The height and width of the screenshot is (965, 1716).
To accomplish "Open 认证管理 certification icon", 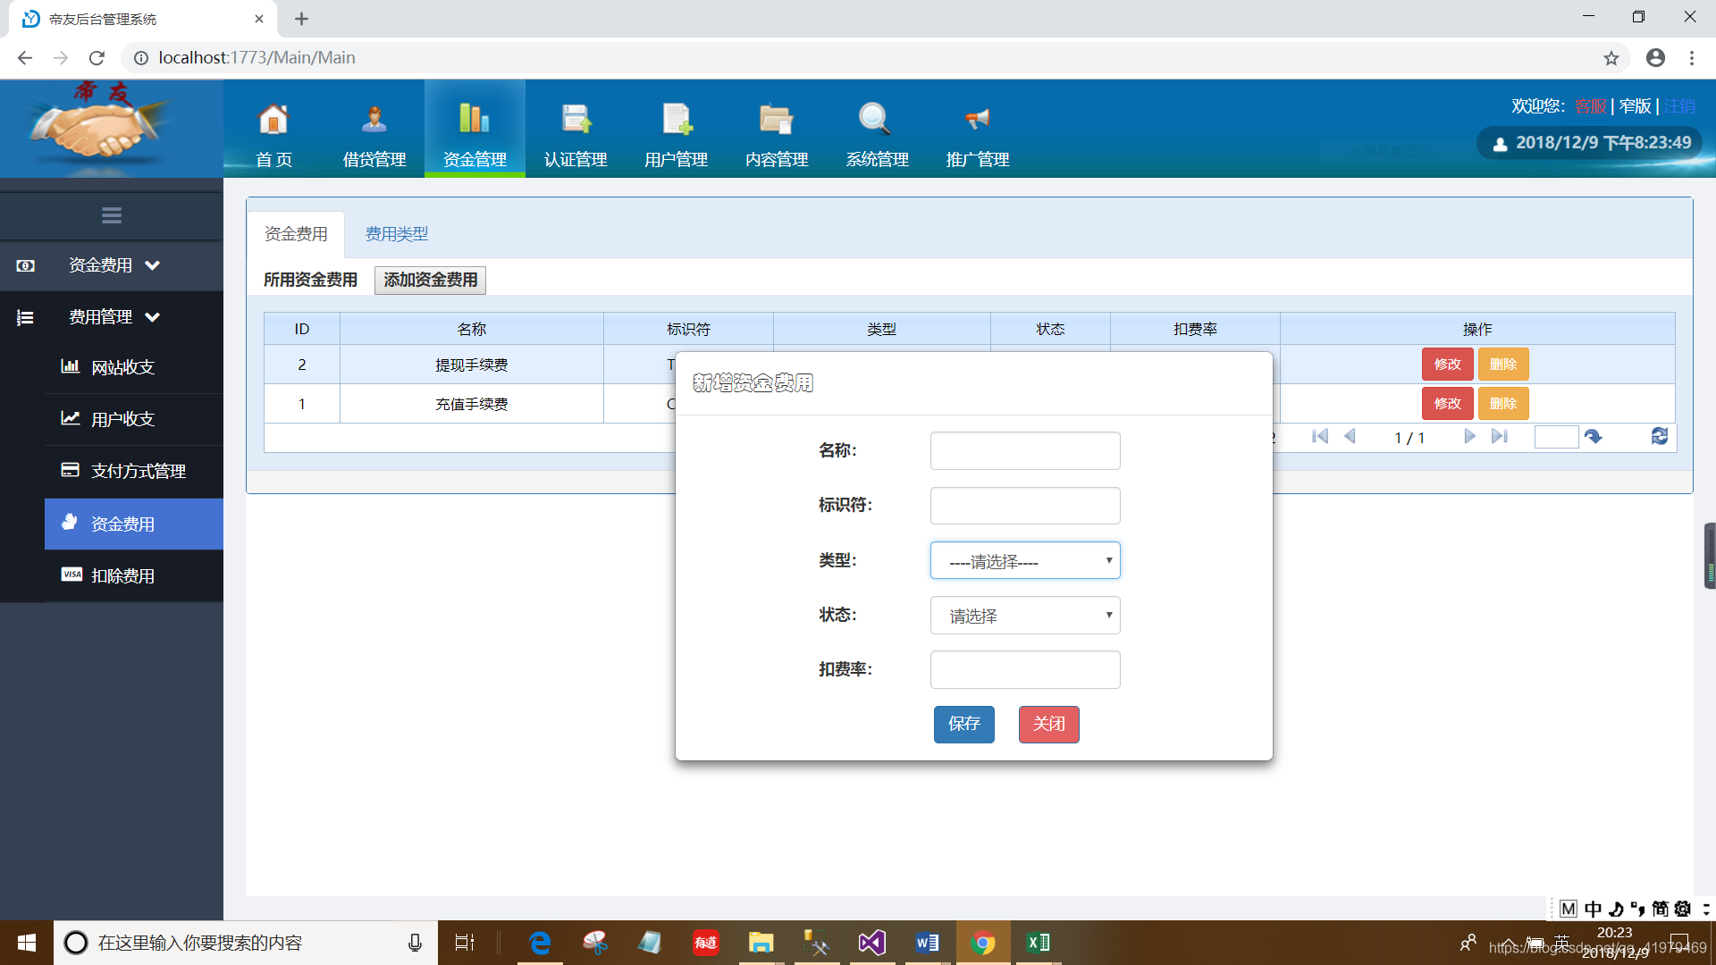I will click(576, 119).
